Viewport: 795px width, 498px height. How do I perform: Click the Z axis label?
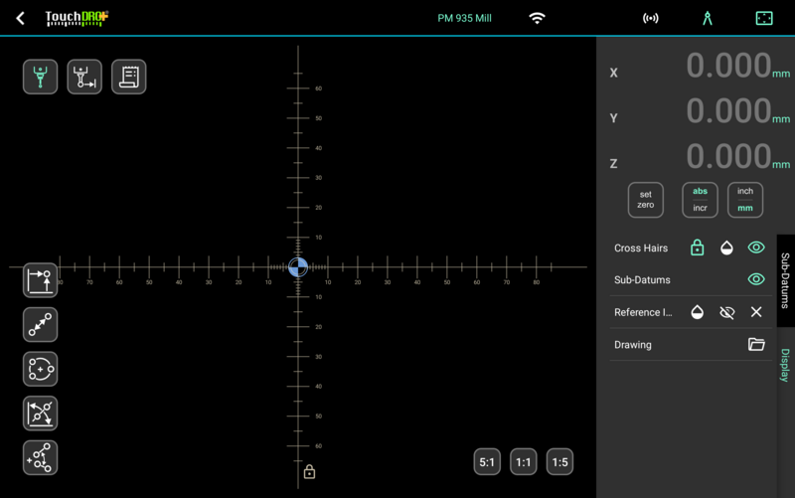pyautogui.click(x=613, y=164)
